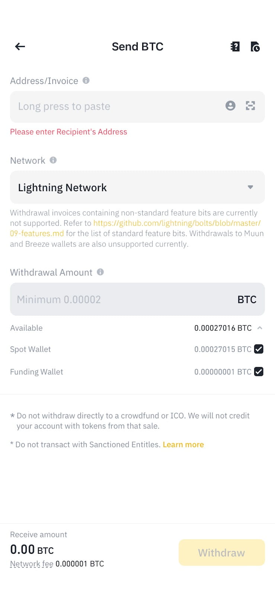Tap info icon beside Address/Invoice
Screen dimensions: 275x595
[x=86, y=80]
